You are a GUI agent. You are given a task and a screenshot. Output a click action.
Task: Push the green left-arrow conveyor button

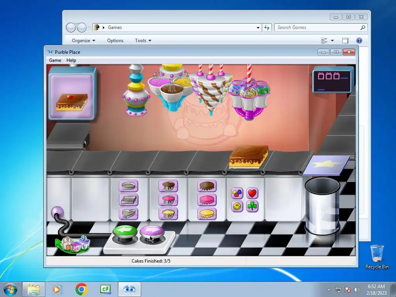point(125,232)
